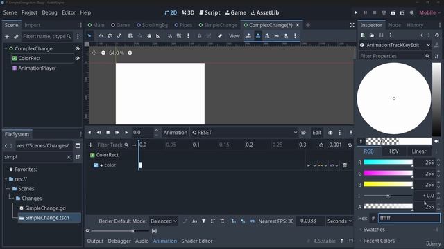This screenshot has height=249, width=444.
Task: Instantiate a child scene link icon
Action: 16,36
